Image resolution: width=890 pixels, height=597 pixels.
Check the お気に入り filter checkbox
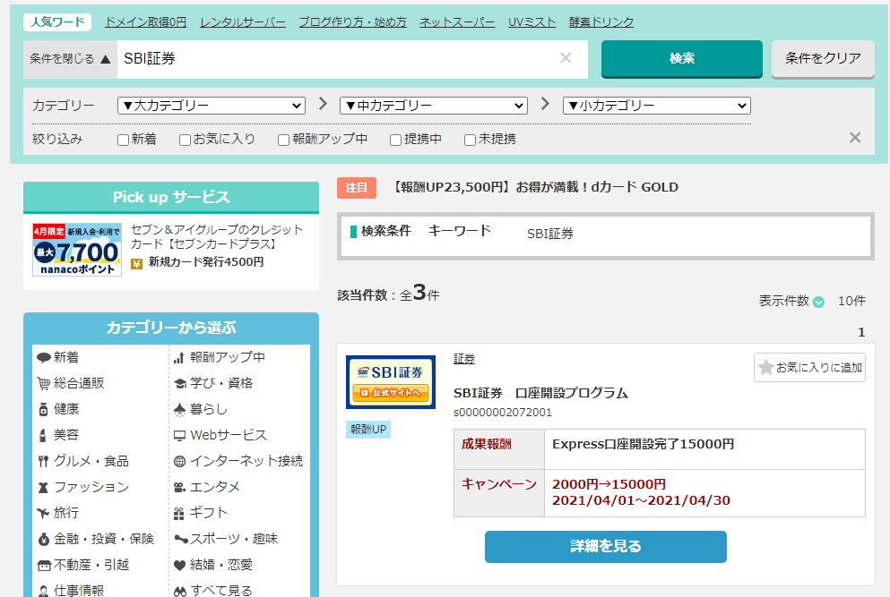[185, 140]
